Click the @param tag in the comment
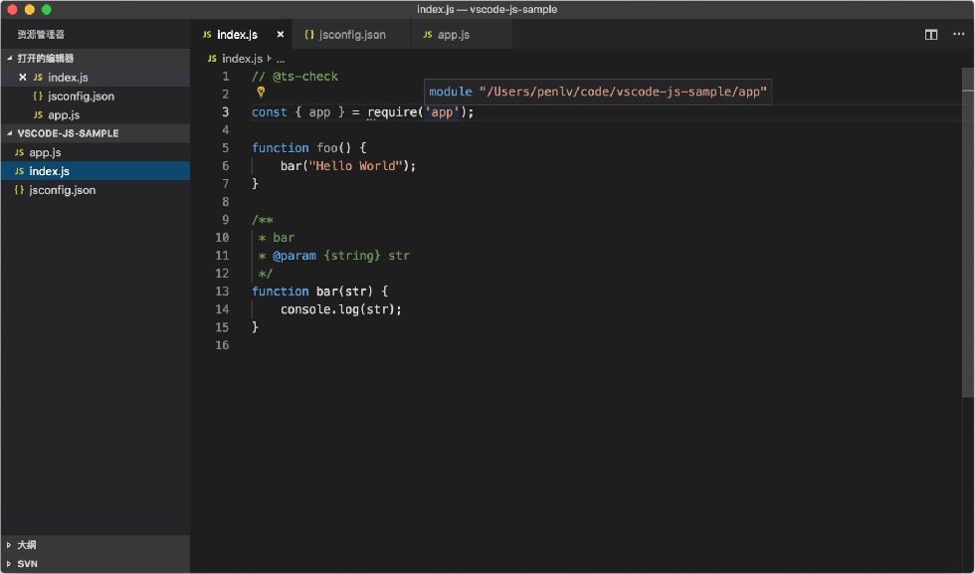This screenshot has height=574, width=975. [294, 256]
